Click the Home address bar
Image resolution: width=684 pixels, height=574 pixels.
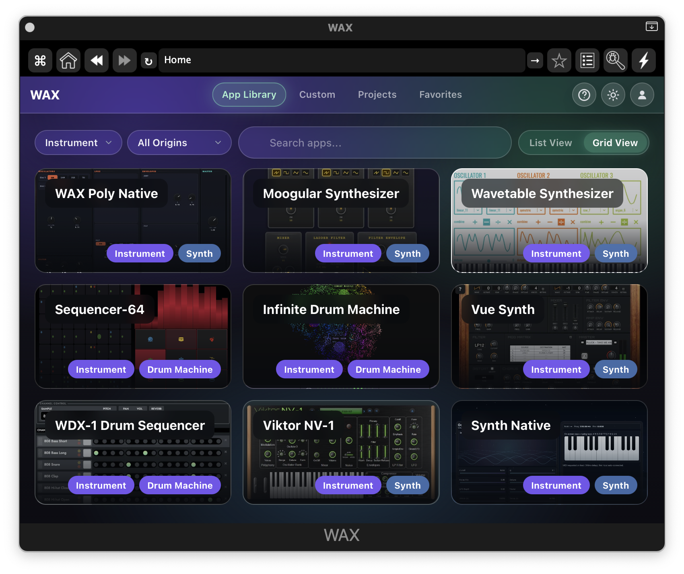pos(342,60)
